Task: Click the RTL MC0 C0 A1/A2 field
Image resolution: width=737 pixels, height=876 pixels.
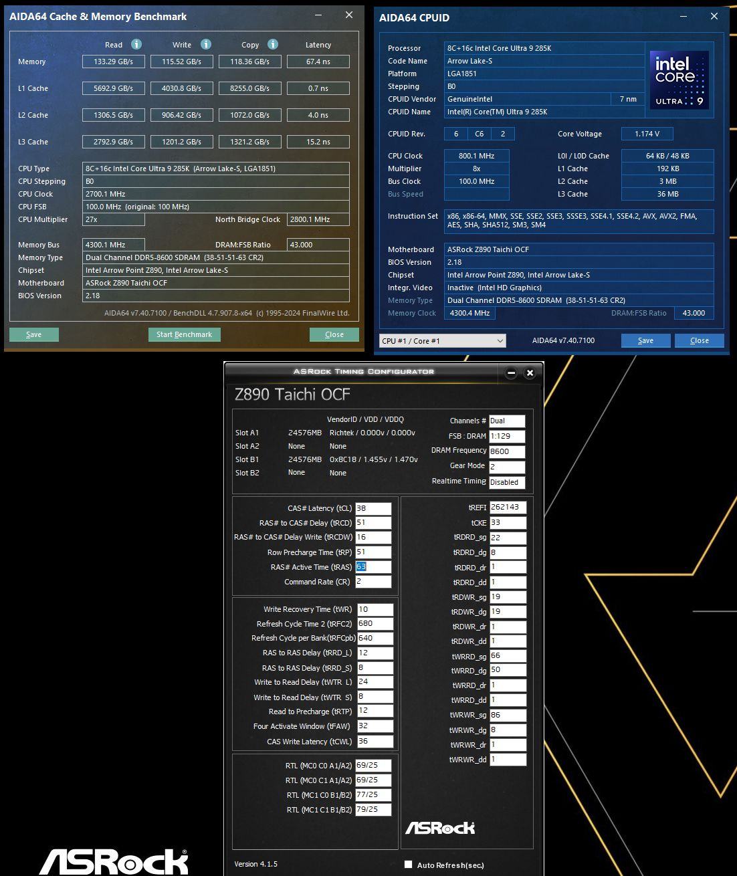Action: pos(373,766)
